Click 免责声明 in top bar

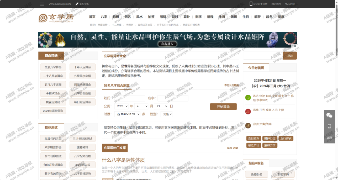(290, 4)
